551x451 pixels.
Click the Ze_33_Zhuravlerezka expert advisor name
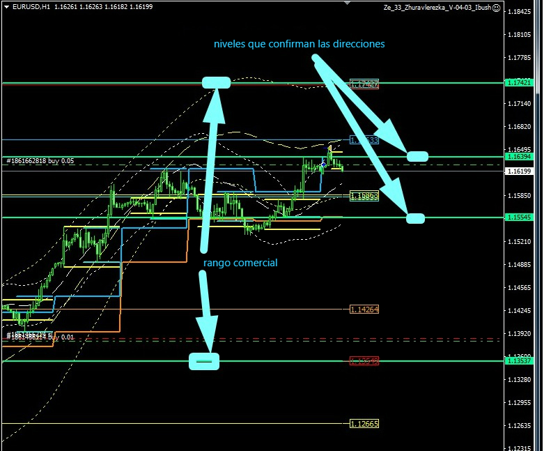[436, 7]
